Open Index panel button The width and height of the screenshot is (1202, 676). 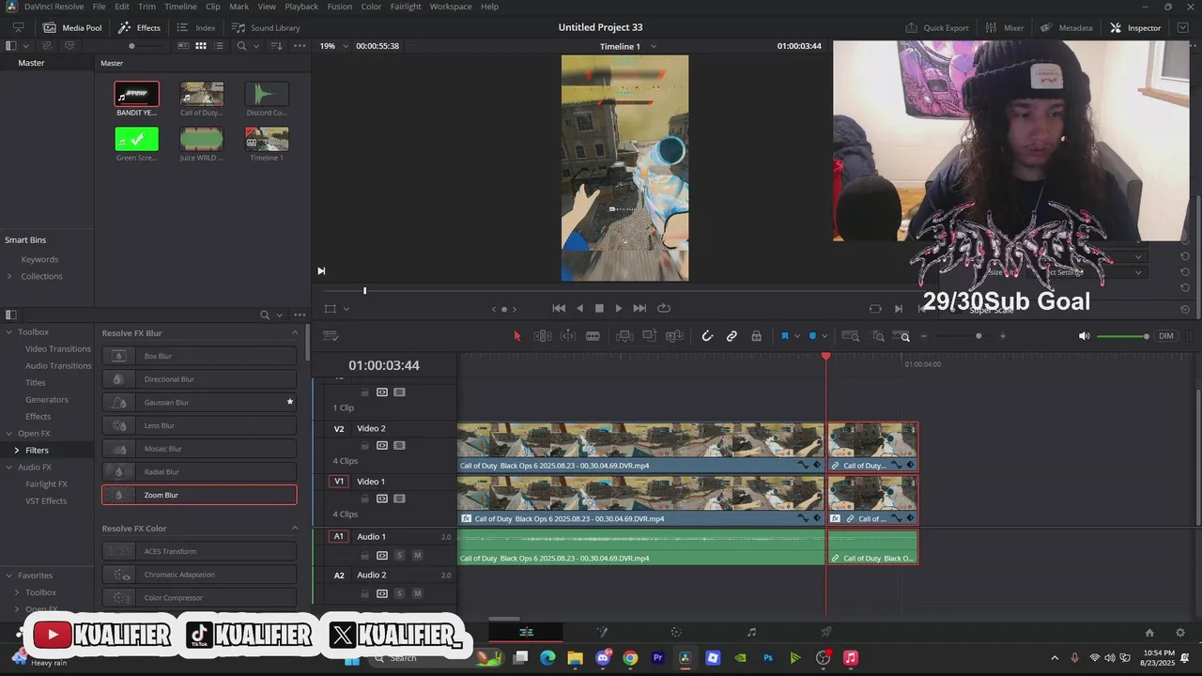click(x=196, y=27)
